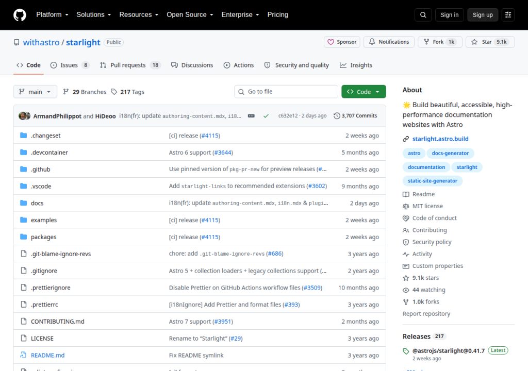Screen dimensions: 528x371
Task: Open the Discussions tab
Action: pos(192,65)
